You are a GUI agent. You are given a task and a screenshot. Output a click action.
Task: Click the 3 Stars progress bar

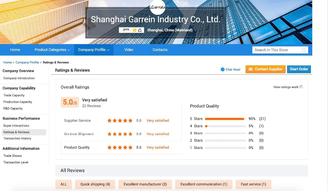[x=226, y=133]
